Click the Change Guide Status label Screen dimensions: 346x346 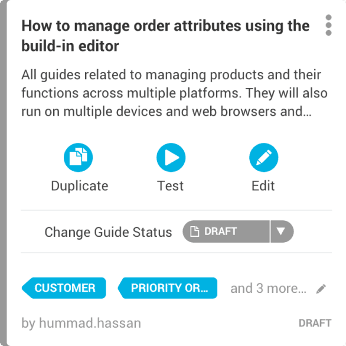(x=108, y=232)
